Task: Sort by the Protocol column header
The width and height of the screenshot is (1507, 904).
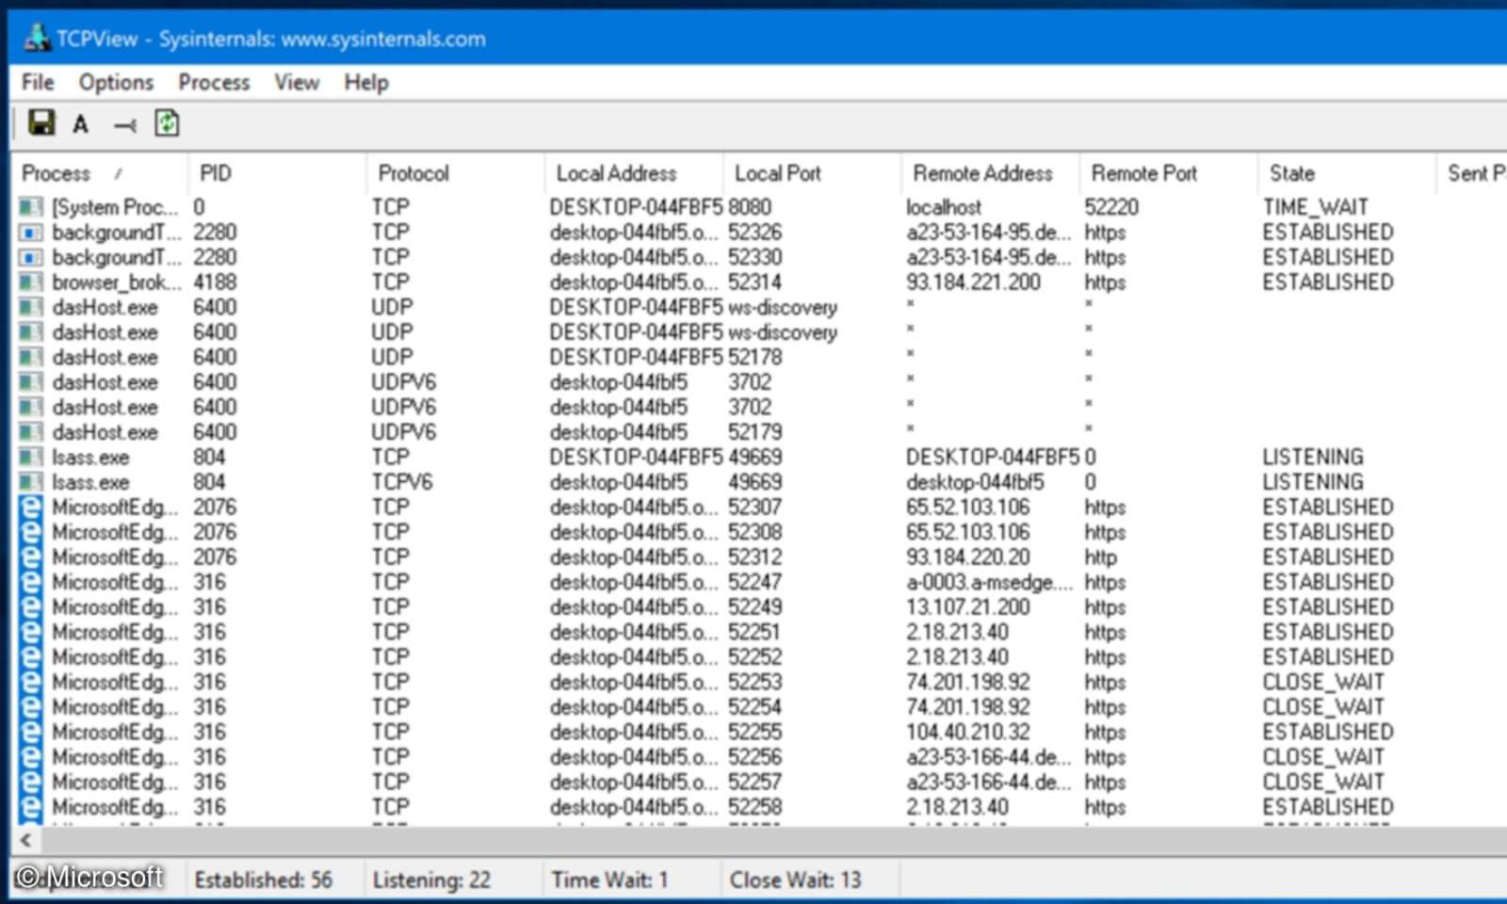Action: 413,173
